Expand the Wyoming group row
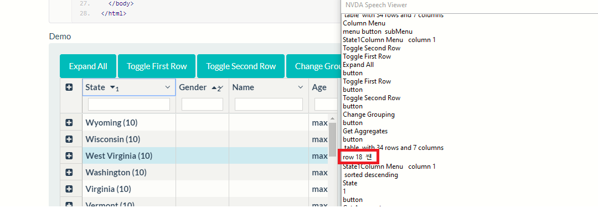The image size is (598, 208). (x=69, y=123)
